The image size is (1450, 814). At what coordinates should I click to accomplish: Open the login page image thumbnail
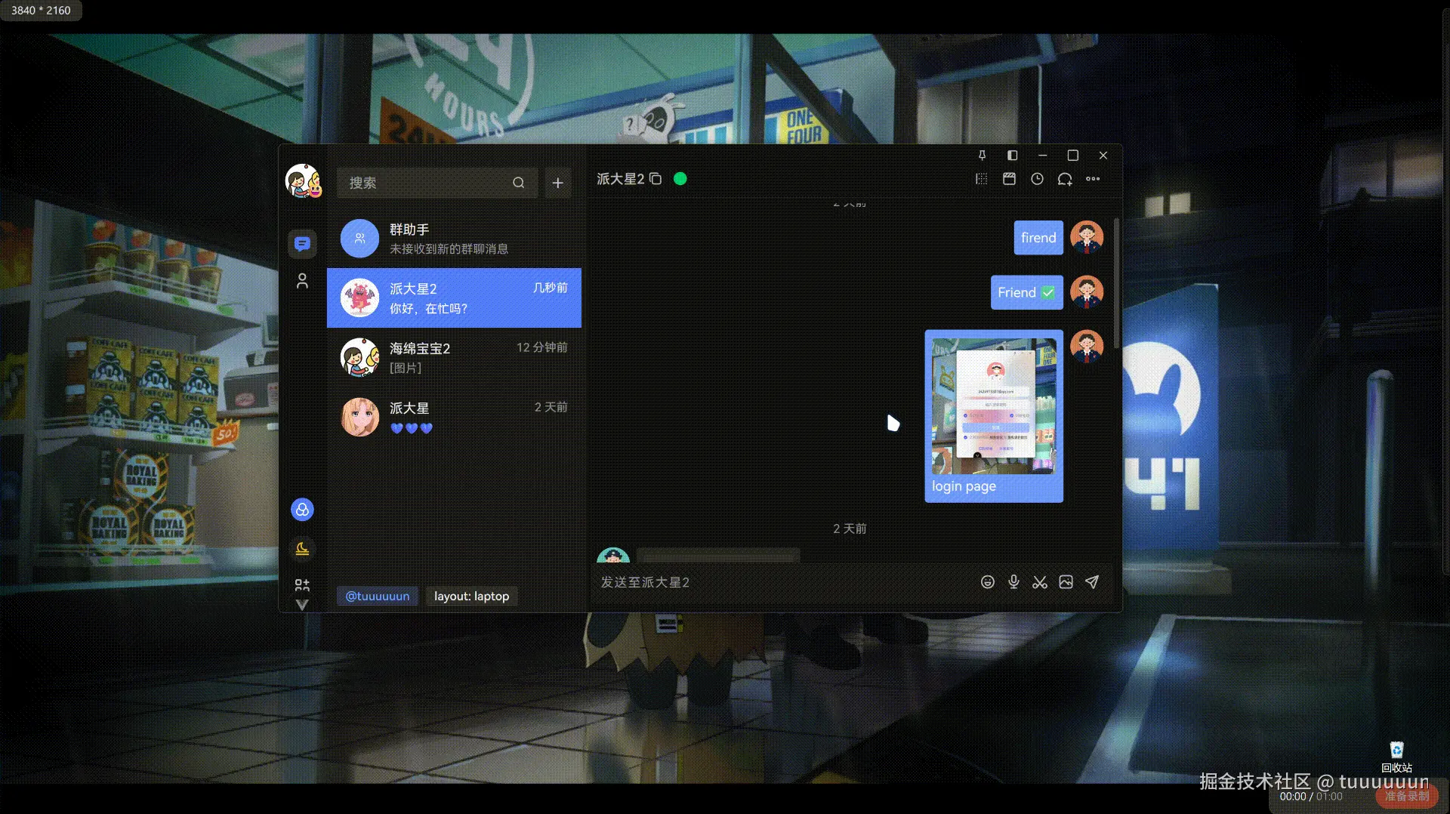pos(994,406)
